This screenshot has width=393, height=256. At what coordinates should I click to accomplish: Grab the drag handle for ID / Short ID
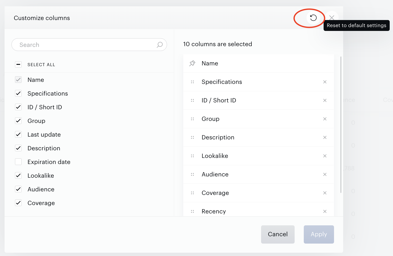click(192, 100)
